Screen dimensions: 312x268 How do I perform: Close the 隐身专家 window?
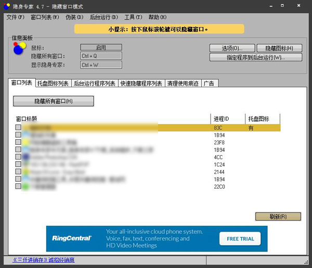[x=298, y=6]
